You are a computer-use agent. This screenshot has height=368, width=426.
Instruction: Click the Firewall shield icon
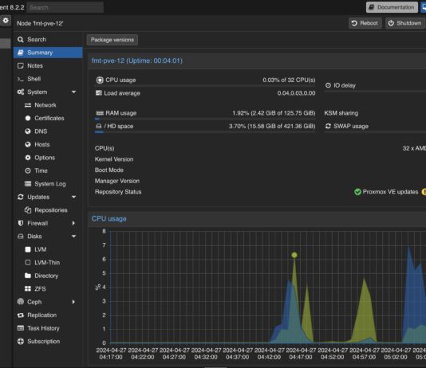21,223
